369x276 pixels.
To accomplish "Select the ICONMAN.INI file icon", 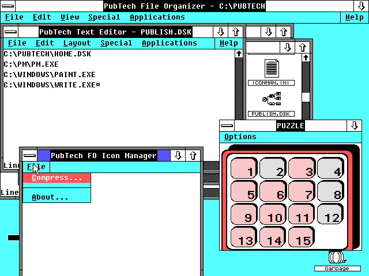I will 272,72.
